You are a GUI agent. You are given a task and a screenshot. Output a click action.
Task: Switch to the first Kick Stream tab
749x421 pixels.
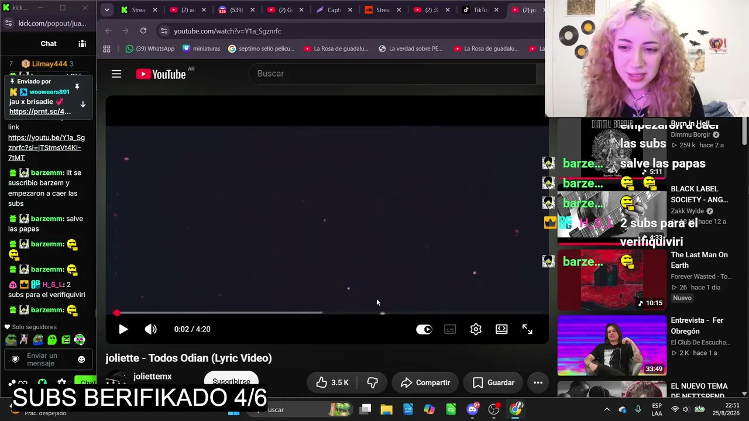pos(133,10)
